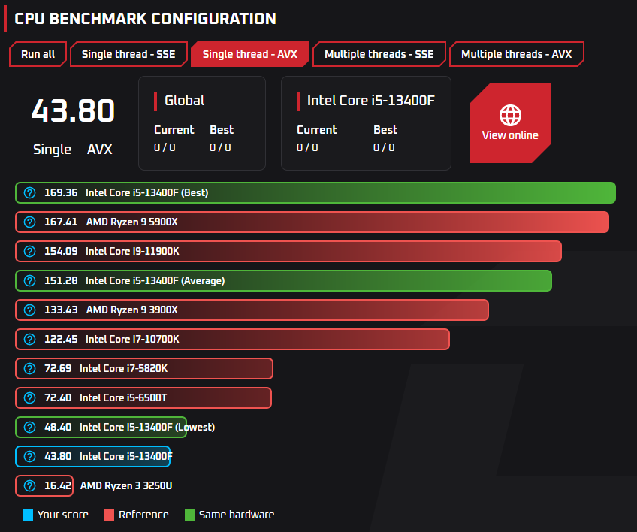
Task: Click the blue Your score legend swatch
Action: point(28,515)
